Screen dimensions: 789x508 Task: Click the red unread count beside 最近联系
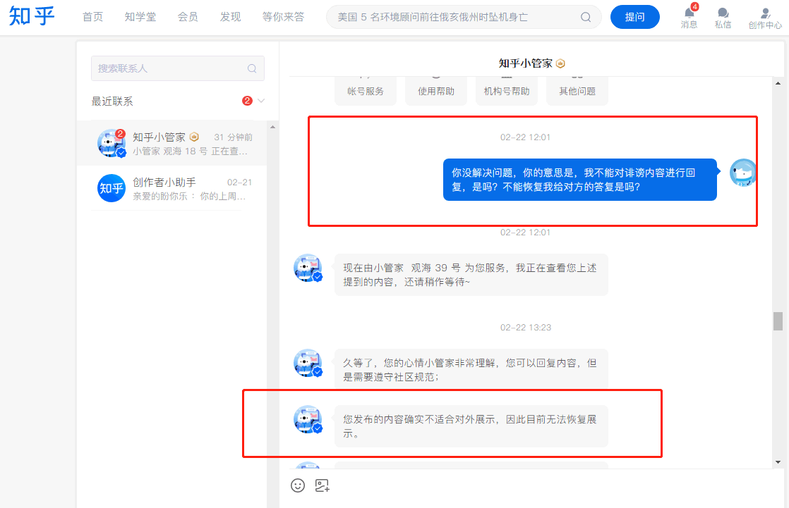247,101
